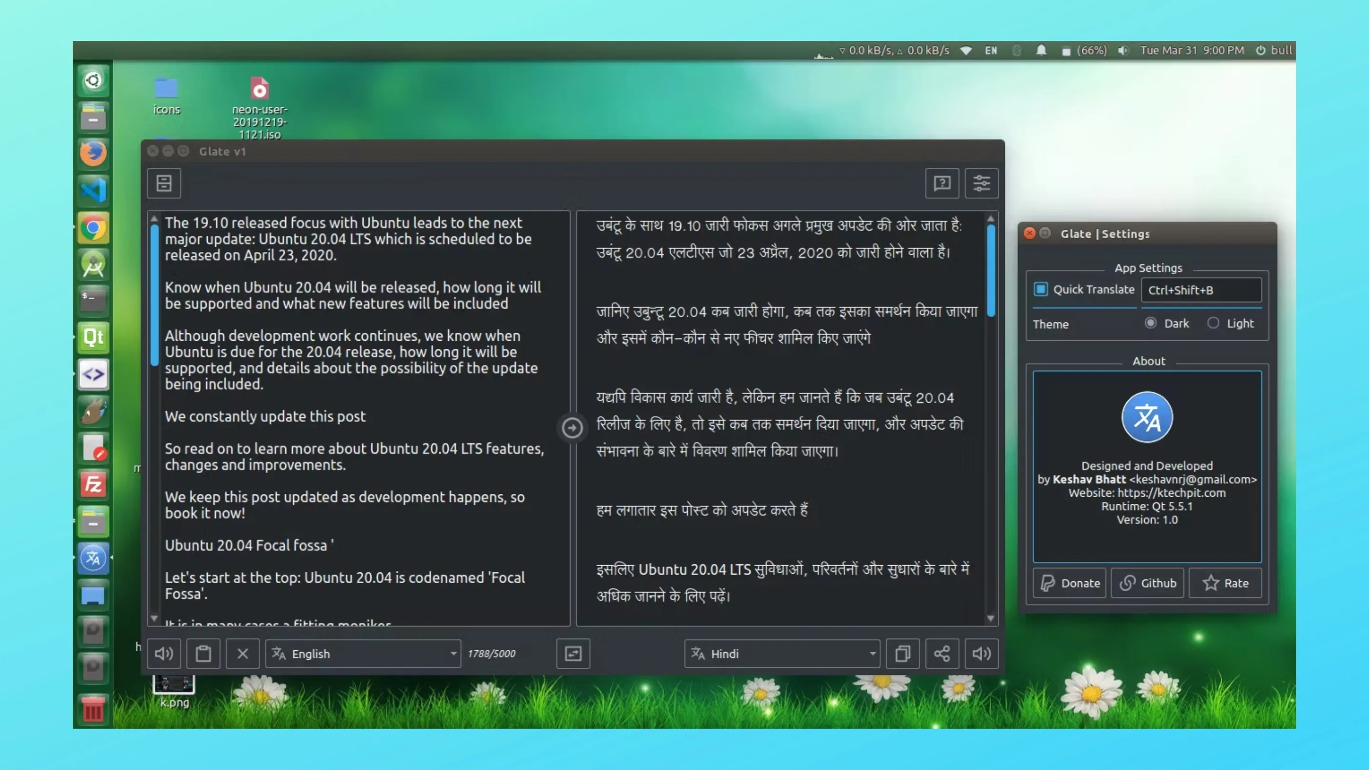Click the save translation icon
The image size is (1369, 770).
pos(164,183)
